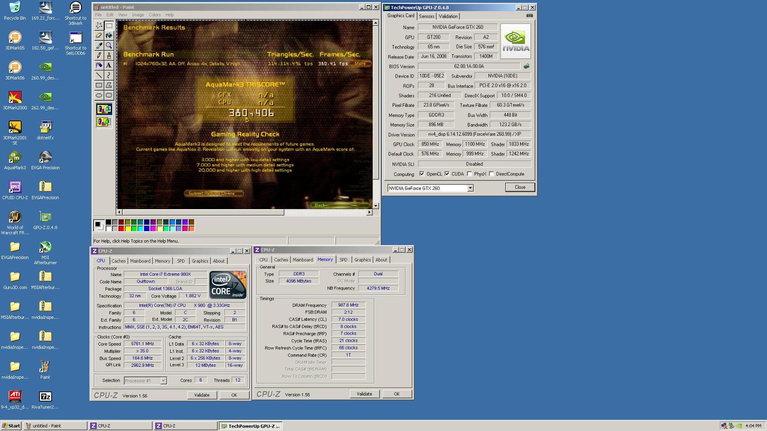The width and height of the screenshot is (767, 431).
Task: Choose the Fill With Color bucket tool
Action: click(x=109, y=35)
